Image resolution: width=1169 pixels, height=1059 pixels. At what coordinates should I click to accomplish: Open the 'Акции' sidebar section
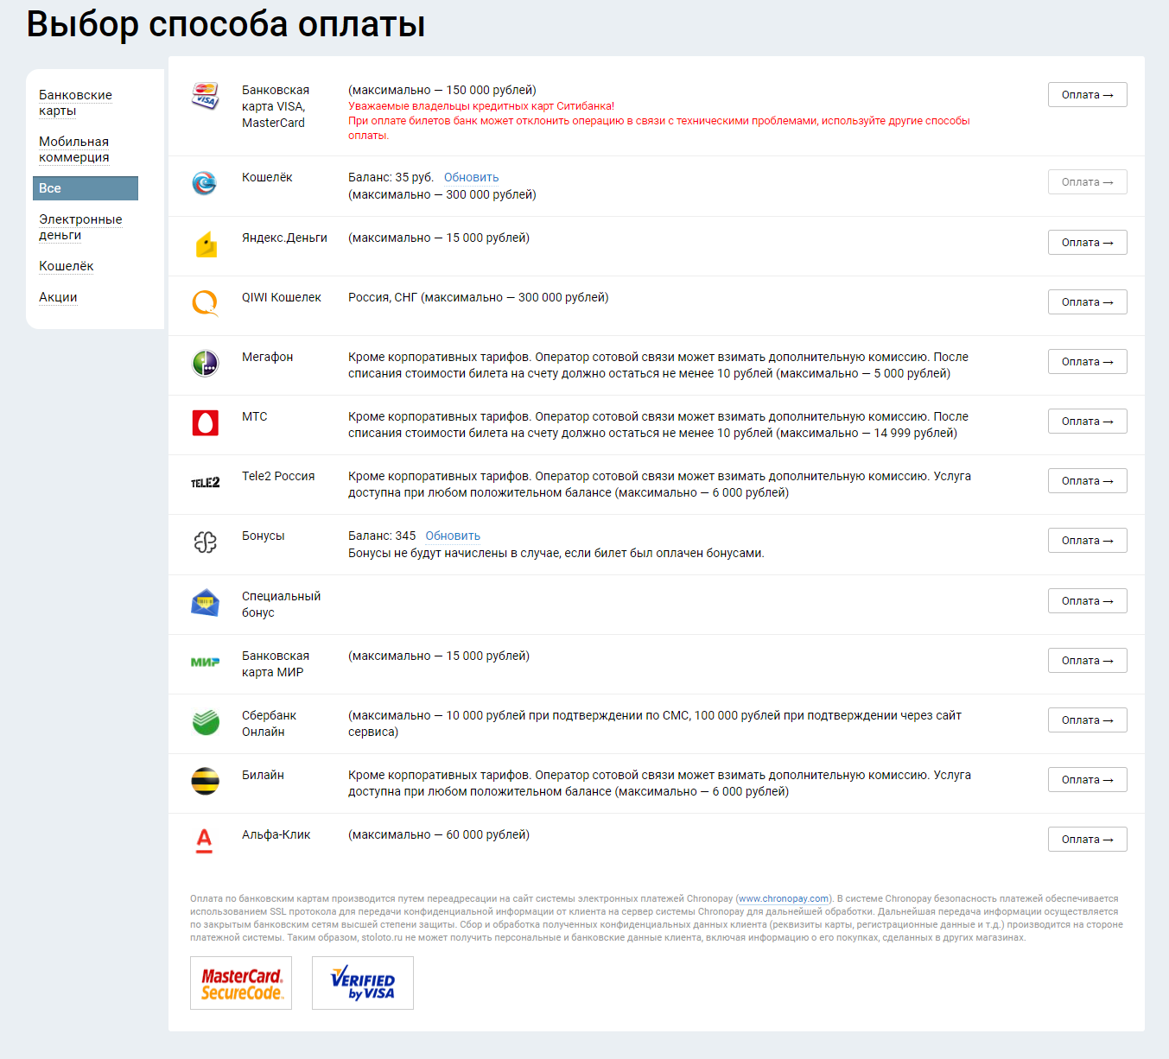tap(58, 297)
